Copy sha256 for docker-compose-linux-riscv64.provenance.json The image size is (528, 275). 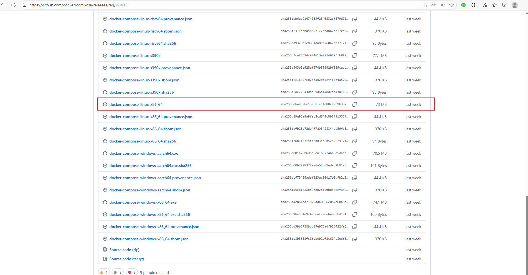(x=355, y=19)
